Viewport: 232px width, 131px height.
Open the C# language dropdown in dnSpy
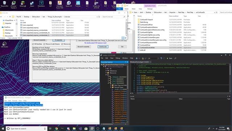[153, 58]
